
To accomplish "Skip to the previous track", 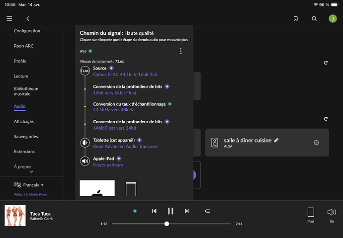I will (154, 211).
